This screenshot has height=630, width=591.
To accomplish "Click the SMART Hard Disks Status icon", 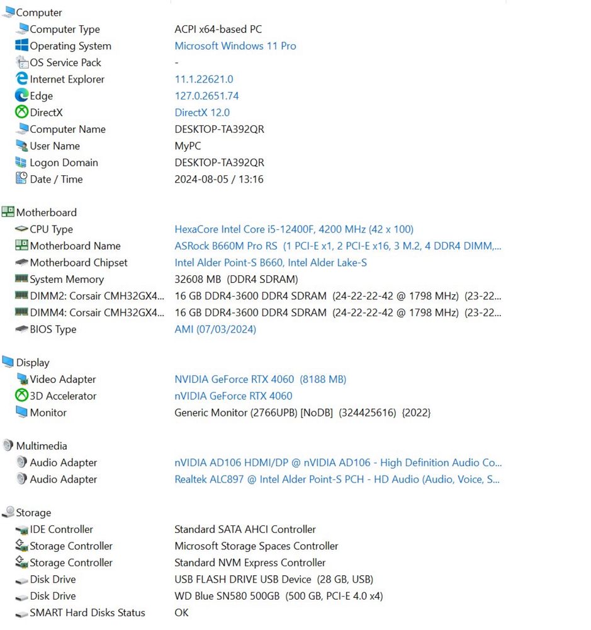I will click(21, 614).
